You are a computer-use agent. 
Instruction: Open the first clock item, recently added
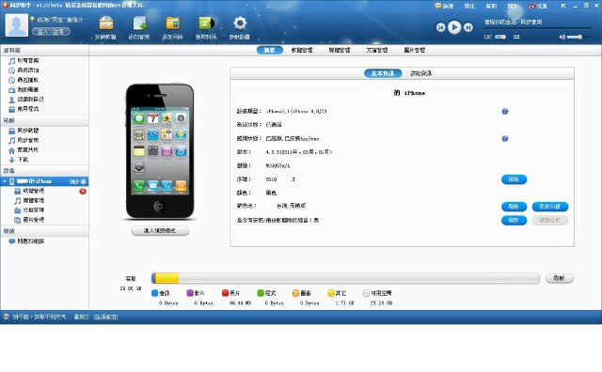click(24, 70)
